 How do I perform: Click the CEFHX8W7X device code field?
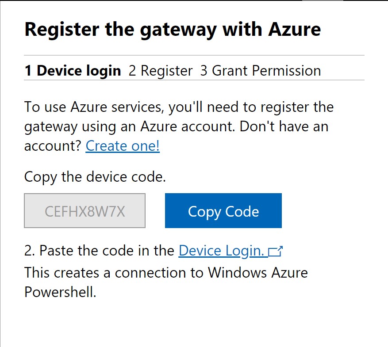click(85, 210)
